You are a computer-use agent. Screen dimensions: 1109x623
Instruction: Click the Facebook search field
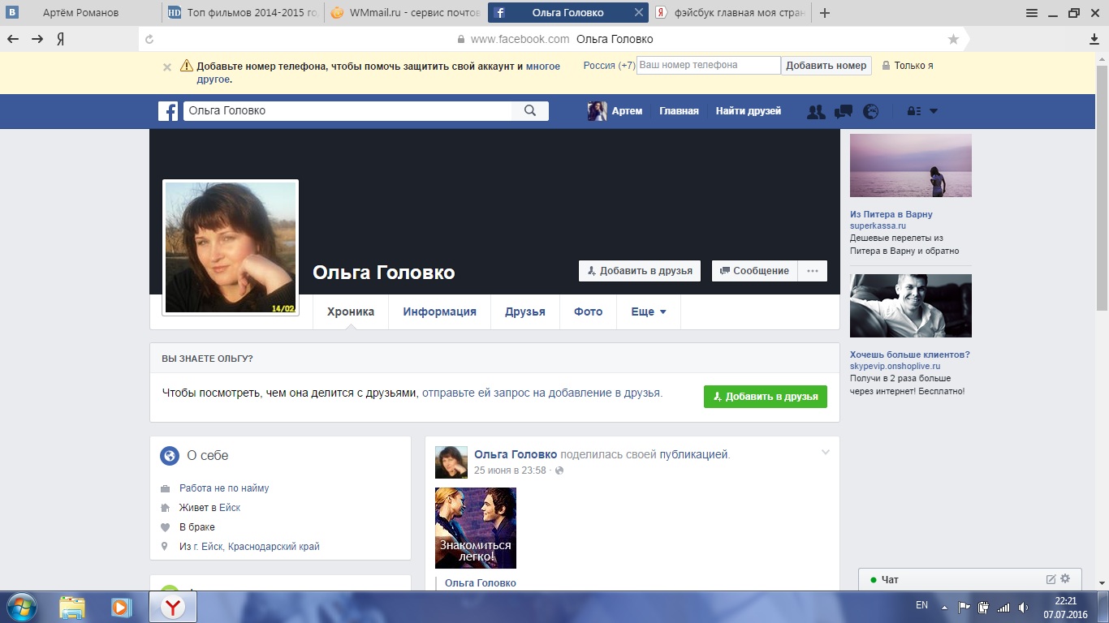(x=348, y=111)
